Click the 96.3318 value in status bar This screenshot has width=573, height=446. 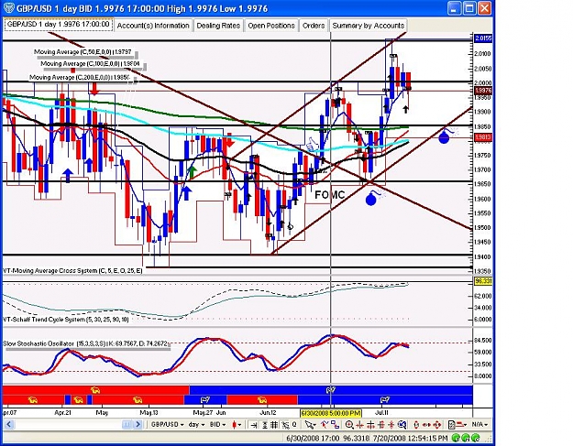[x=357, y=438]
